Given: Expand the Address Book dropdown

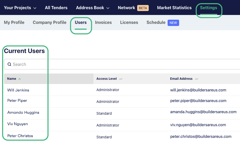Looking at the screenshot, I should [x=108, y=8].
